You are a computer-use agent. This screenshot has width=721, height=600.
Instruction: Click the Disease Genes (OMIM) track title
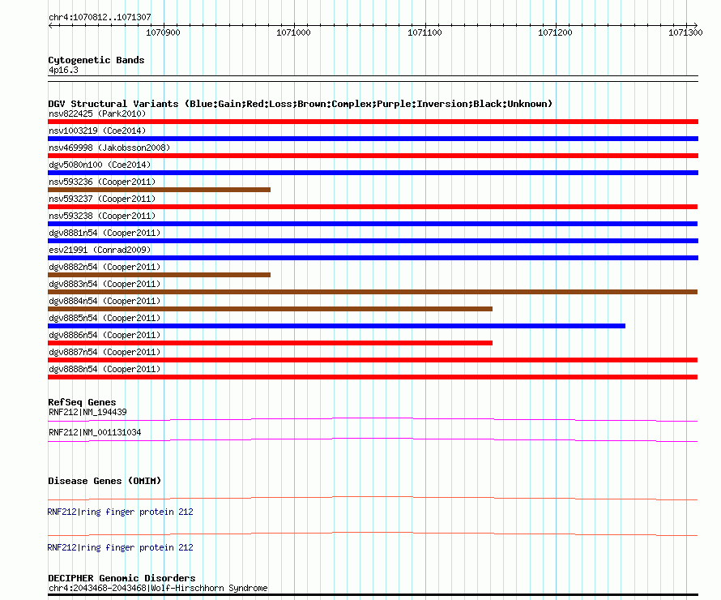tap(105, 481)
